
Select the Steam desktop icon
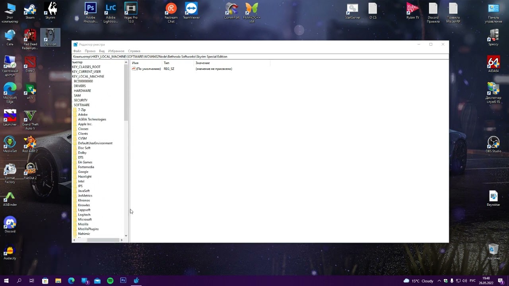pos(30,12)
